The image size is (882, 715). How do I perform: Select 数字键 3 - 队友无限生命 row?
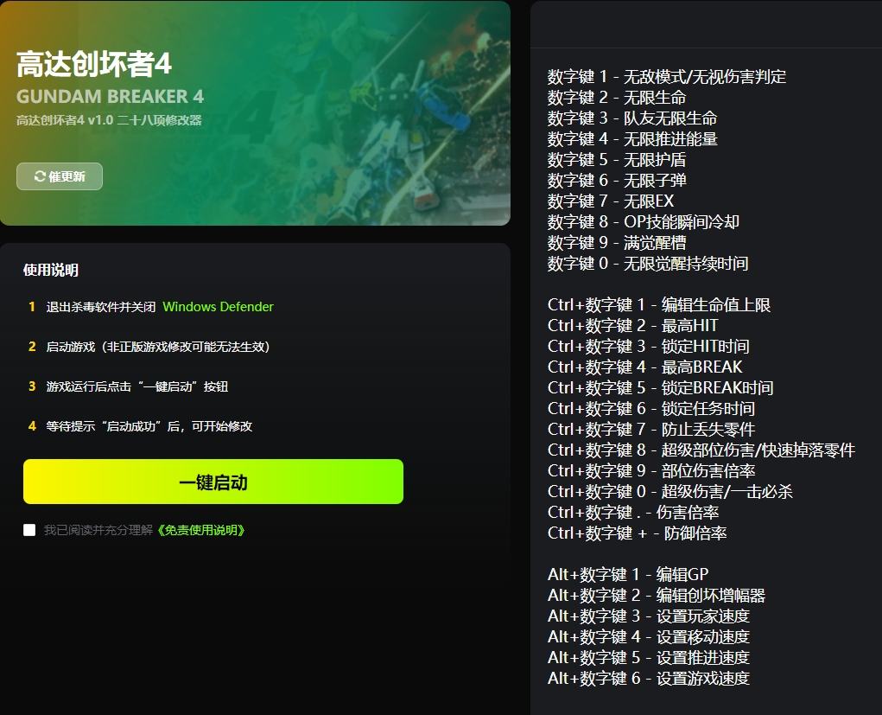coord(633,118)
